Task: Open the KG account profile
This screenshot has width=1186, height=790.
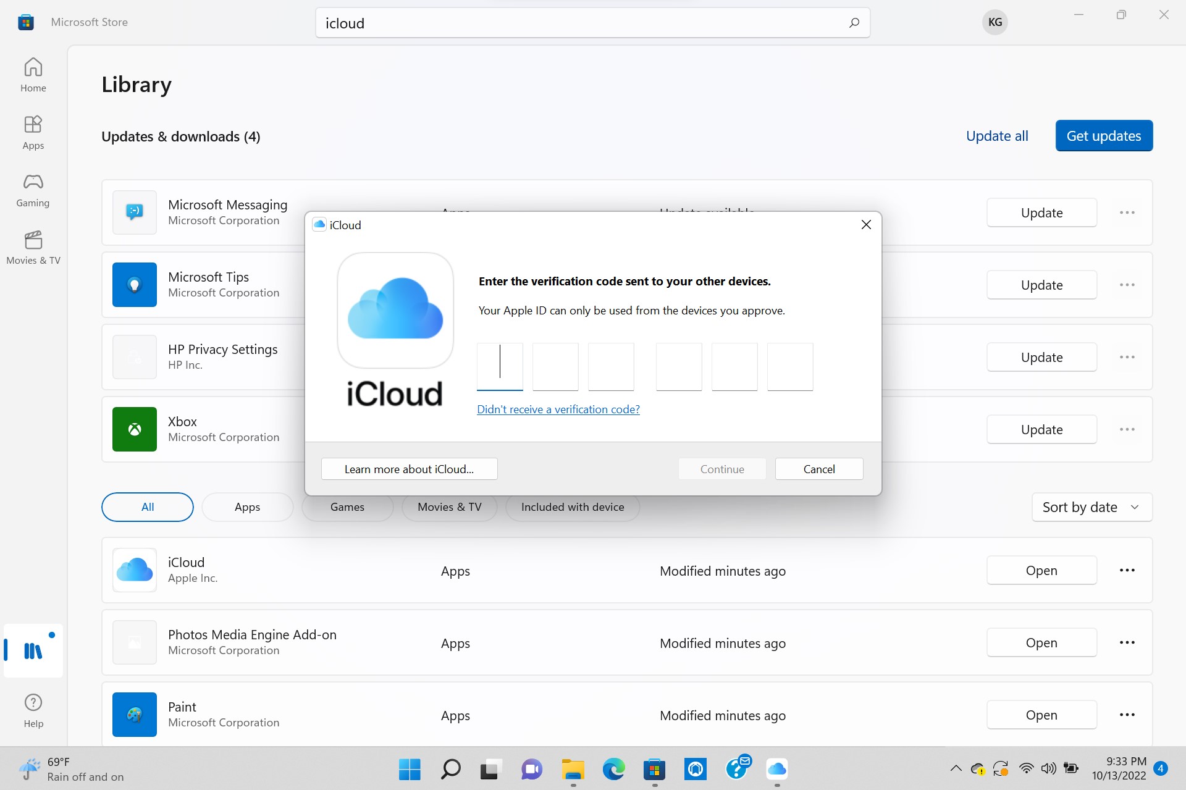Action: (995, 22)
